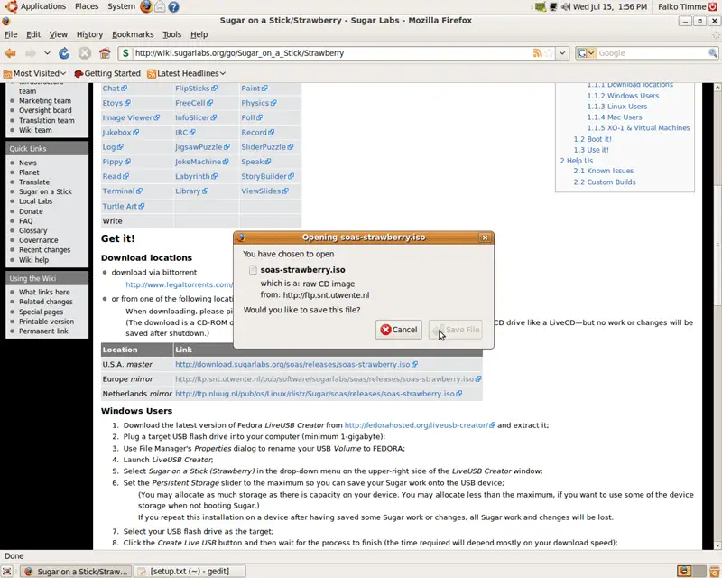The width and height of the screenshot is (722, 578).
Task: Open Sugar on a Stick sidebar link
Action: 45,191
